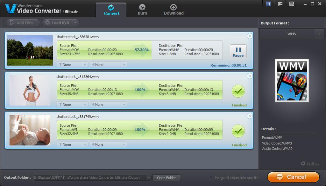Click the park thumbnail of shutterstock_v586381.wmv
This screenshot has height=186, width=326.
click(x=30, y=50)
